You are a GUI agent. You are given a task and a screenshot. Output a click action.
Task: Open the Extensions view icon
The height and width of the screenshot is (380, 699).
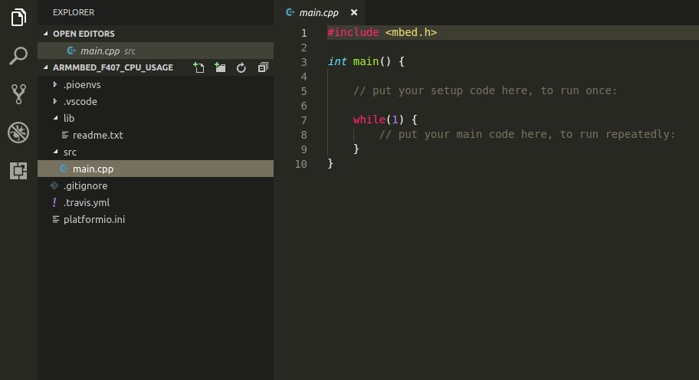click(x=18, y=171)
